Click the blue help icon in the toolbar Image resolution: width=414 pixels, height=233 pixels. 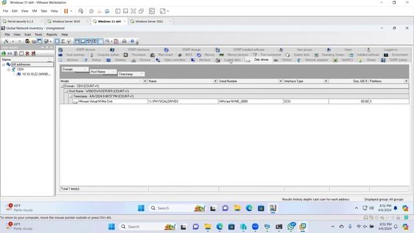[133, 41]
